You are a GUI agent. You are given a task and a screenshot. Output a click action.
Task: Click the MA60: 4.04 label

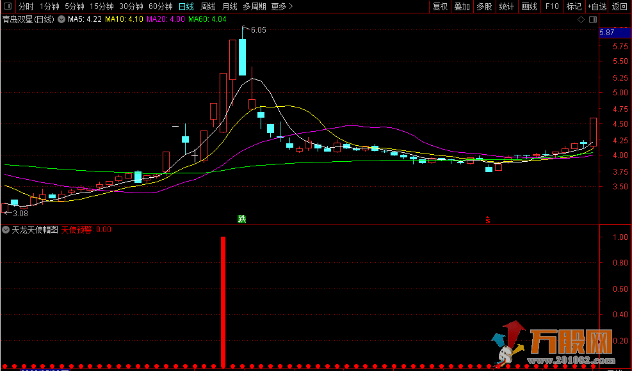[207, 19]
